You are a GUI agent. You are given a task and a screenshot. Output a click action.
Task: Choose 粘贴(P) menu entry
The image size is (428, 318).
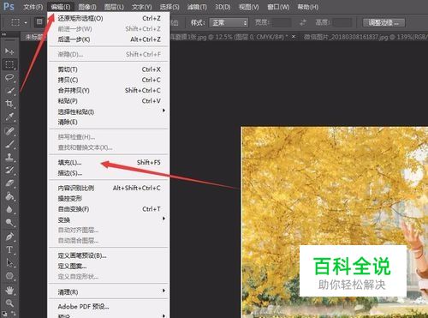[109, 101]
